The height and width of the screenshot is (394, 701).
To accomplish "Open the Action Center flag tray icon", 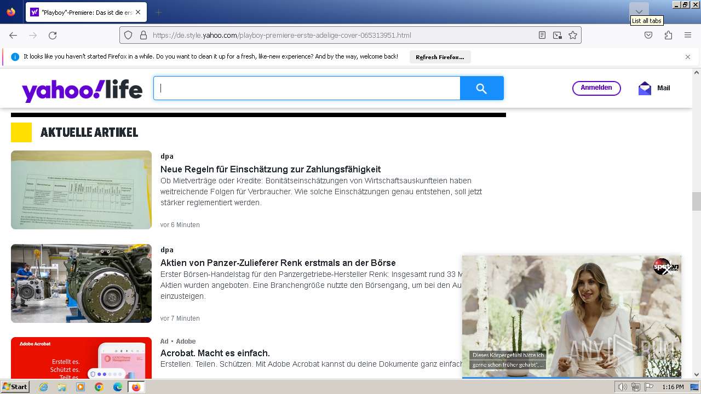I will point(649,387).
